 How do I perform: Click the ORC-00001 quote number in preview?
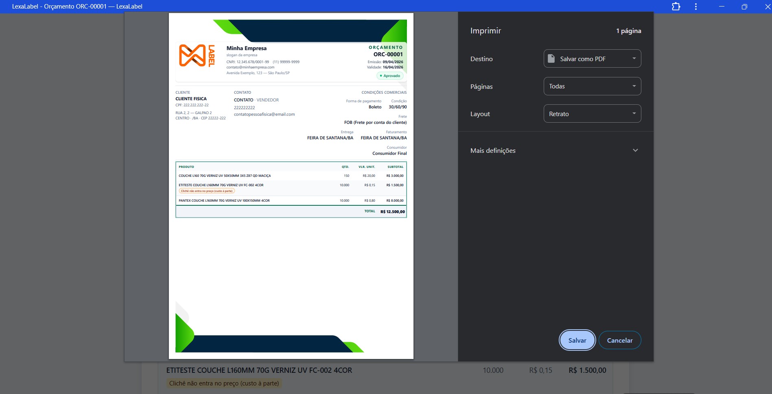pyautogui.click(x=388, y=54)
